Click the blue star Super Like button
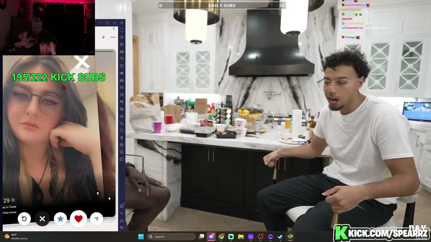 coord(60,219)
